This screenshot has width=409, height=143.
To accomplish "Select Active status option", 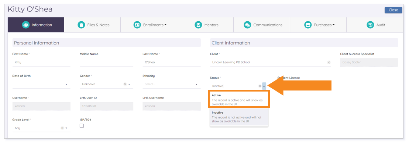I will 239,100.
